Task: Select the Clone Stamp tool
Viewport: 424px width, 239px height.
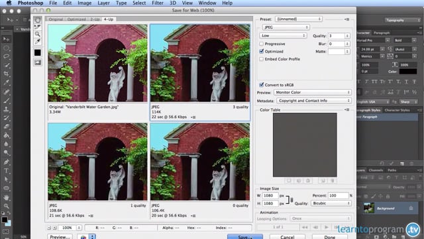Action: (x=6, y=109)
